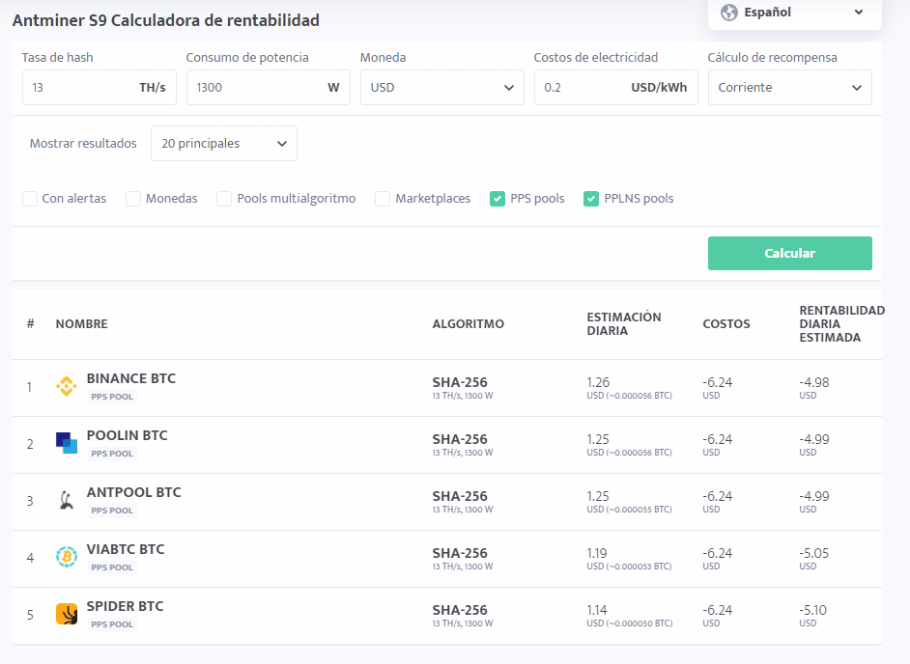
Task: Click the Costos de electricidad field
Action: coord(615,88)
